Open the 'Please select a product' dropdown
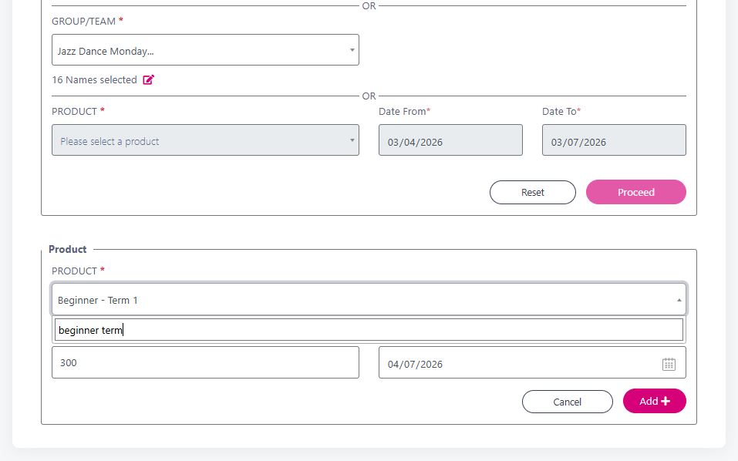 [x=205, y=140]
